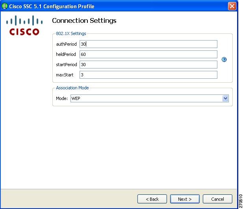Viewport: 243px width, 209px height.
Task: Close the Configuration Profile window
Action: (x=232, y=6)
